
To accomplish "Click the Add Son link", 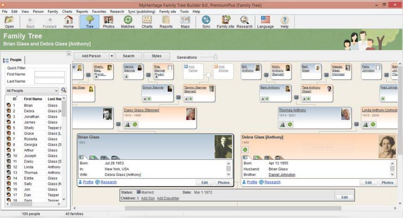I will [x=148, y=198].
